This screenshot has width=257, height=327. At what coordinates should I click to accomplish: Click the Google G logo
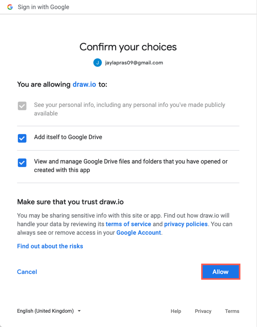(x=10, y=7)
